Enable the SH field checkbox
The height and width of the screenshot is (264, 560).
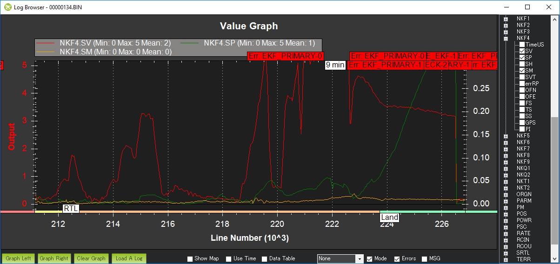[x=522, y=64]
